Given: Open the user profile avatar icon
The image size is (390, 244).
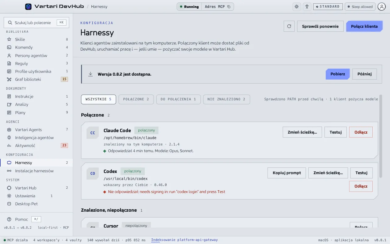Looking at the screenshot, I should pos(381,7).
